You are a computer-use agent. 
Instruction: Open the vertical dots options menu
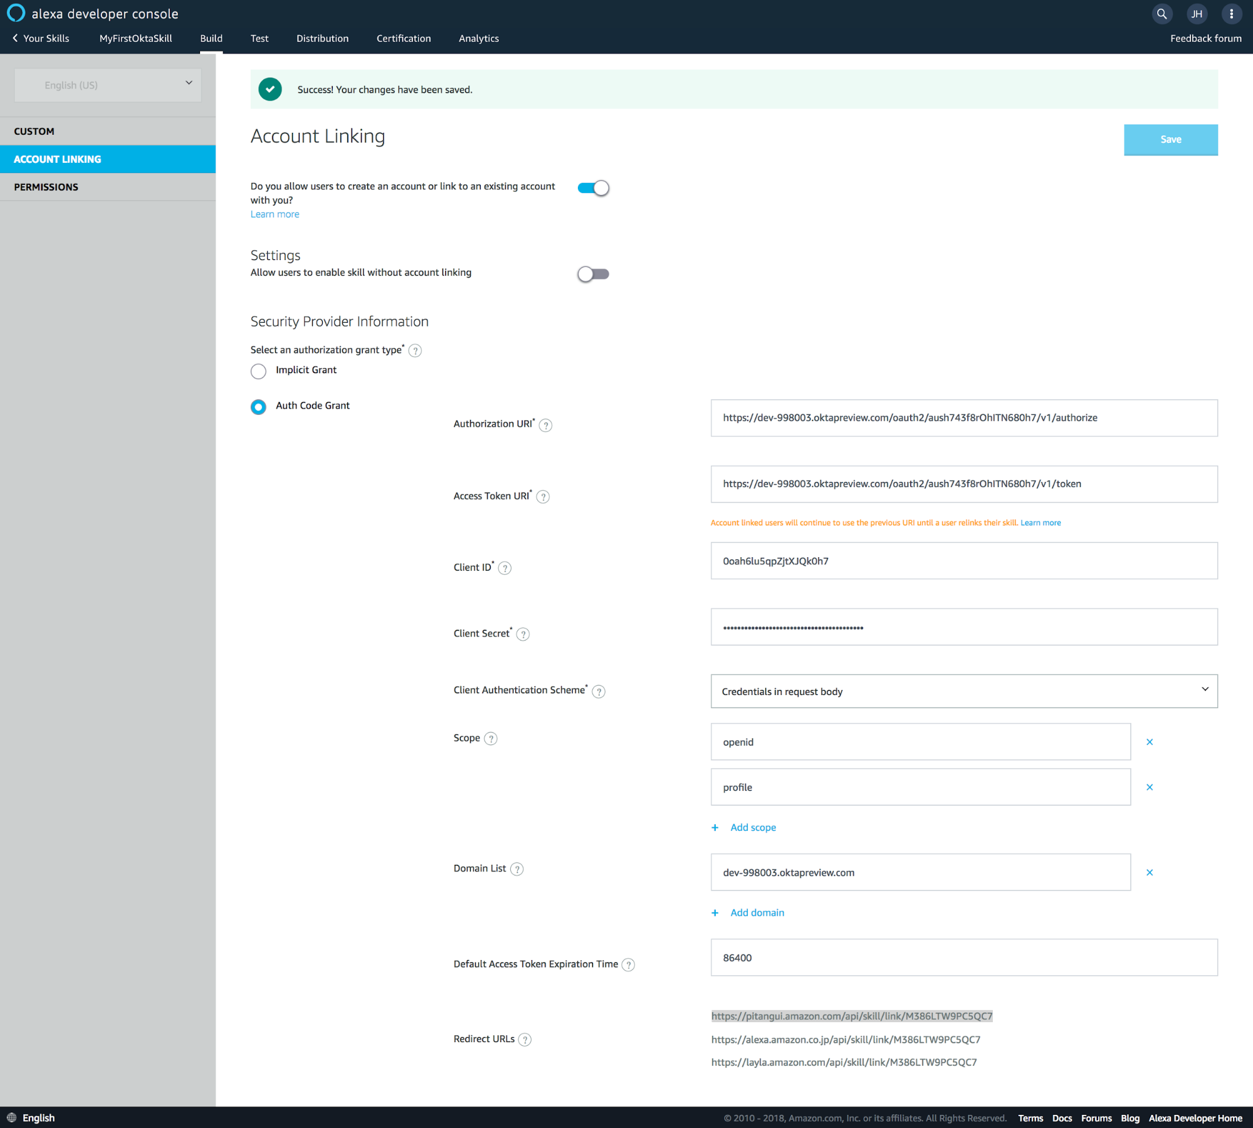click(1231, 14)
